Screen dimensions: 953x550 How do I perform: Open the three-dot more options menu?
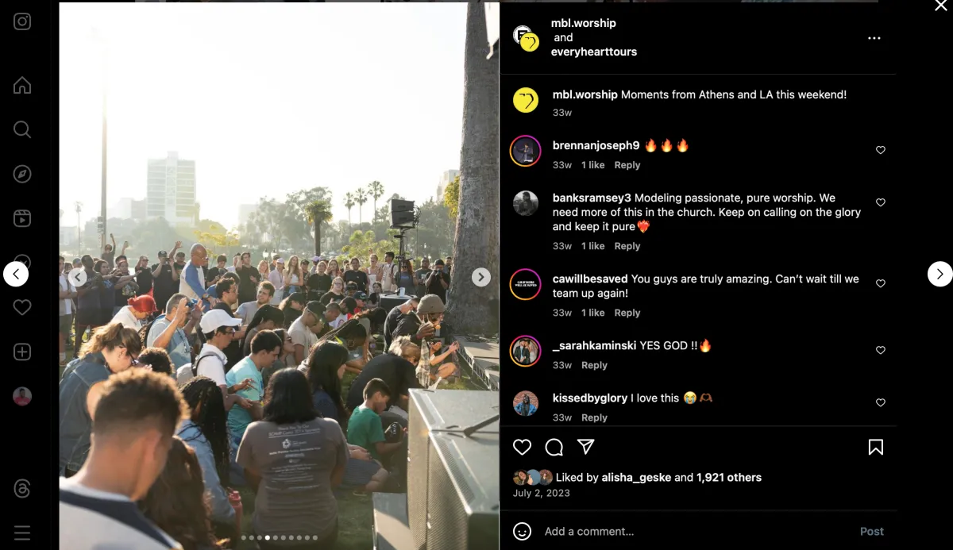pyautogui.click(x=874, y=38)
